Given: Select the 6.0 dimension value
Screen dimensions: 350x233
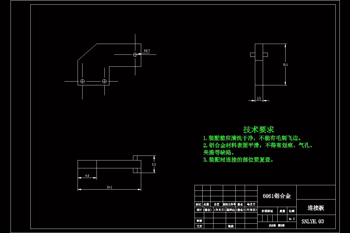Looking at the screenshot, I should [87, 176].
